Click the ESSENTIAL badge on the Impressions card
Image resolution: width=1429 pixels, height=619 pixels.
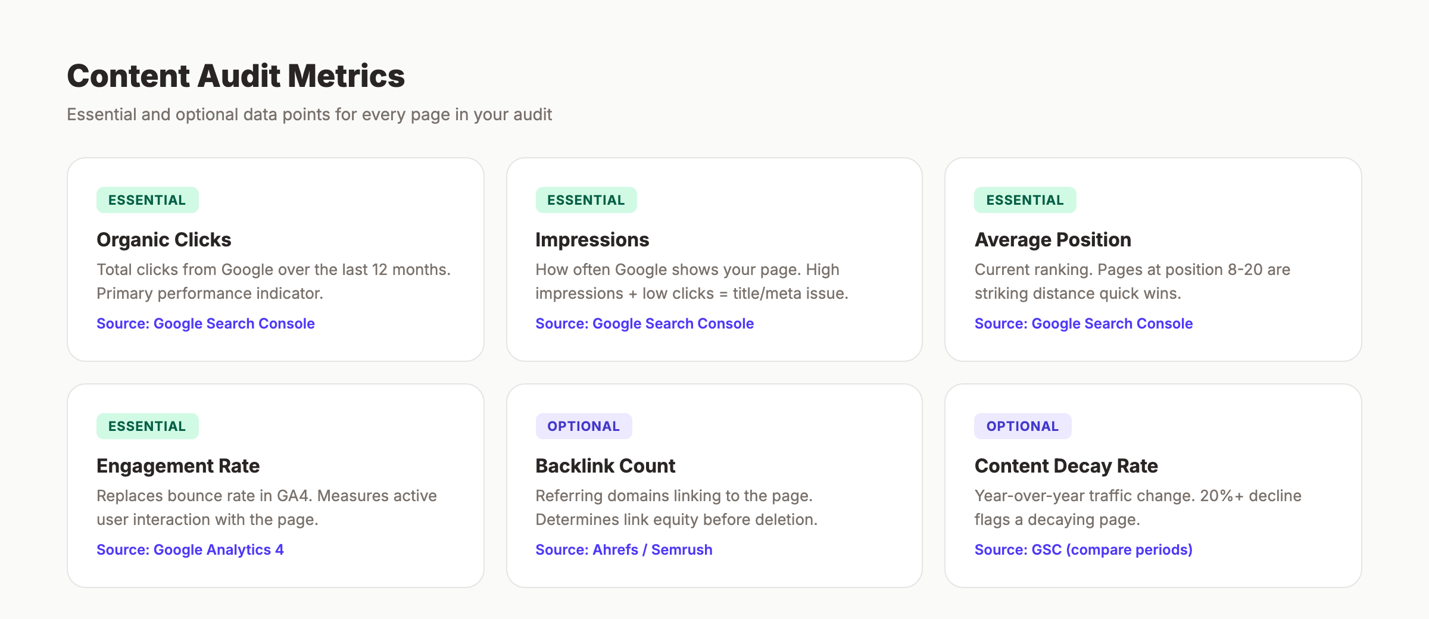[x=586, y=200]
